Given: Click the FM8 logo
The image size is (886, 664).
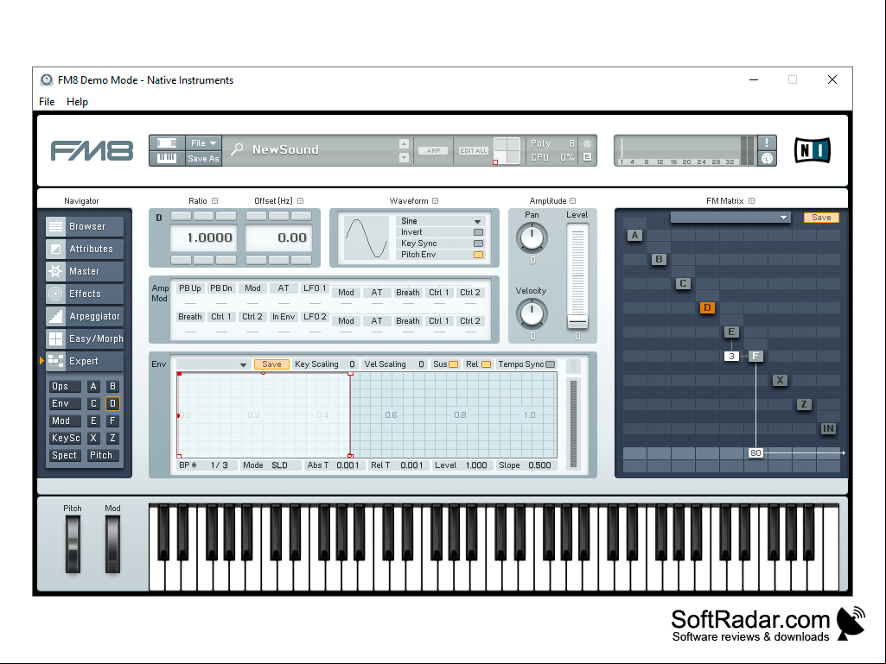Looking at the screenshot, I should tap(92, 151).
